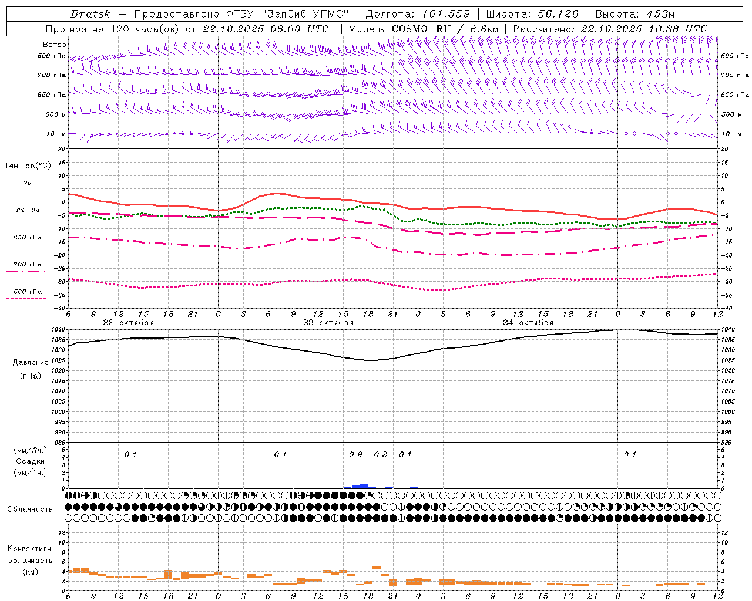Click the dash-dot legend line under 700 гПа
This screenshot has width=752, height=601.
(x=26, y=271)
